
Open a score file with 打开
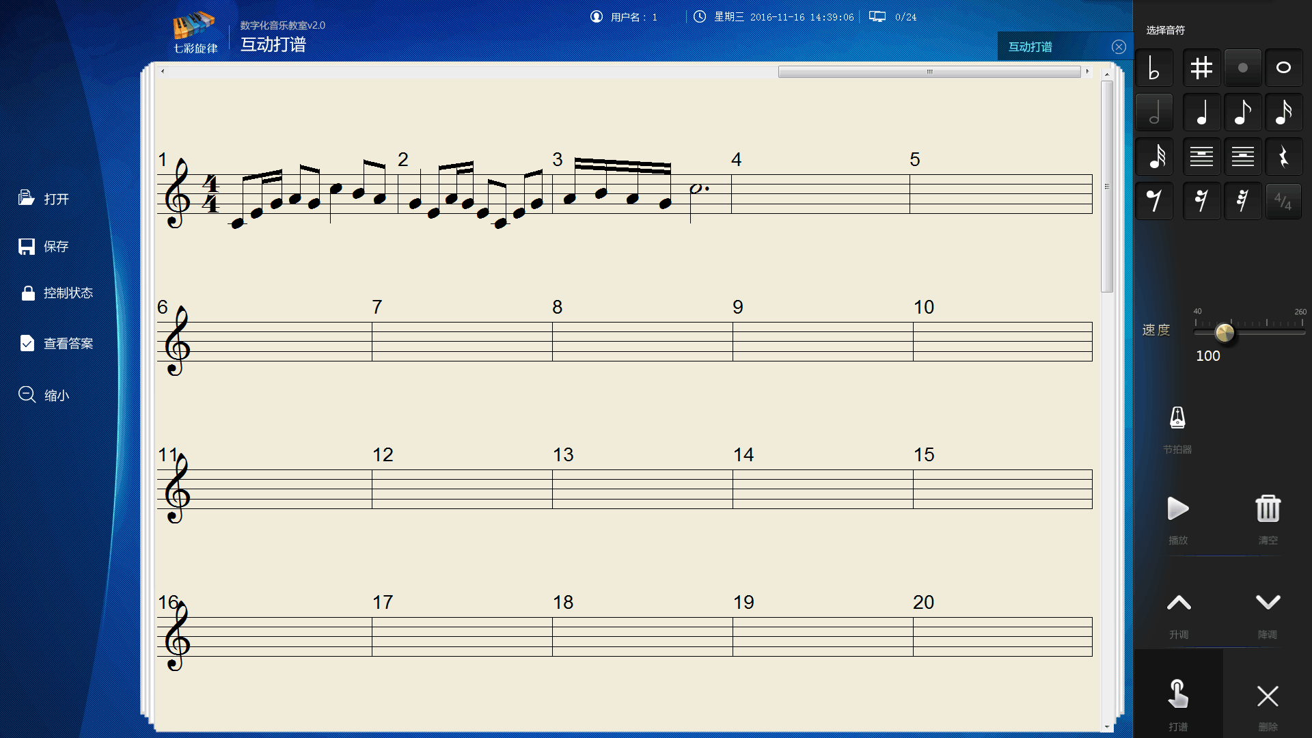[44, 199]
